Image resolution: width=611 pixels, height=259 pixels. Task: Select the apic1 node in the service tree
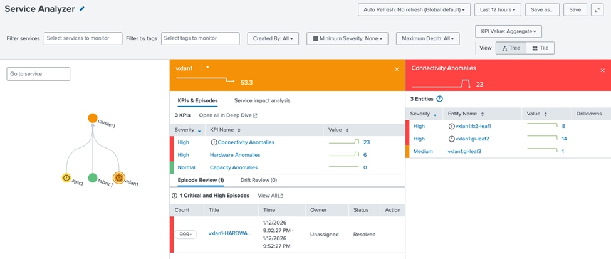(66, 178)
